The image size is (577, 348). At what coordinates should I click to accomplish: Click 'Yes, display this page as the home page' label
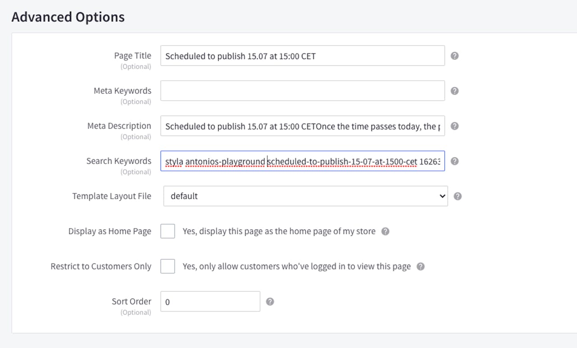[279, 231]
